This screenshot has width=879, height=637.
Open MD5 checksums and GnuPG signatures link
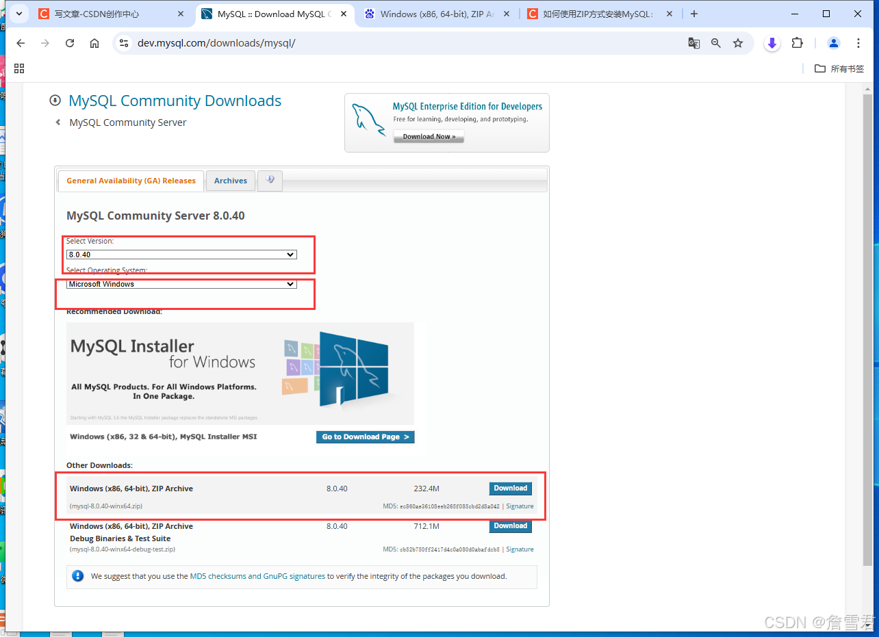[x=257, y=576]
